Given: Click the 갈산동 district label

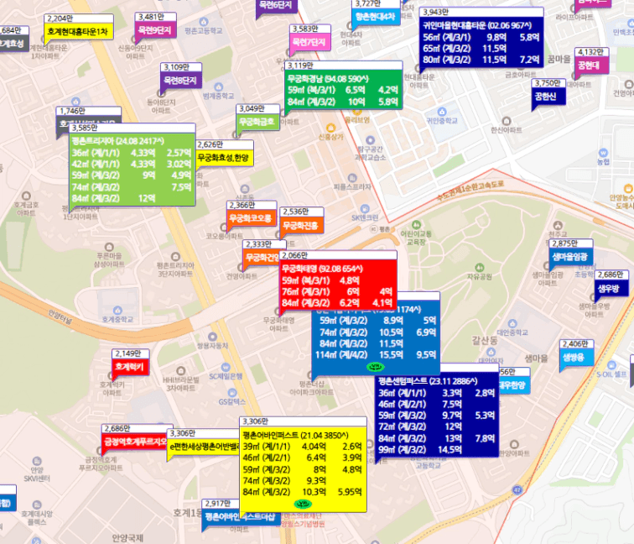Looking at the screenshot, I should pos(485,340).
